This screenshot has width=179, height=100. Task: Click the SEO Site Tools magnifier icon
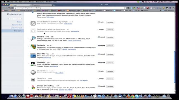pos(33,38)
